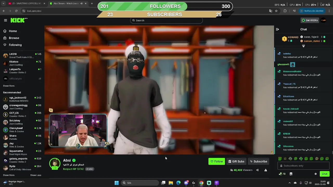Focus the Kick search field
This screenshot has width=333, height=187.
point(166,20)
